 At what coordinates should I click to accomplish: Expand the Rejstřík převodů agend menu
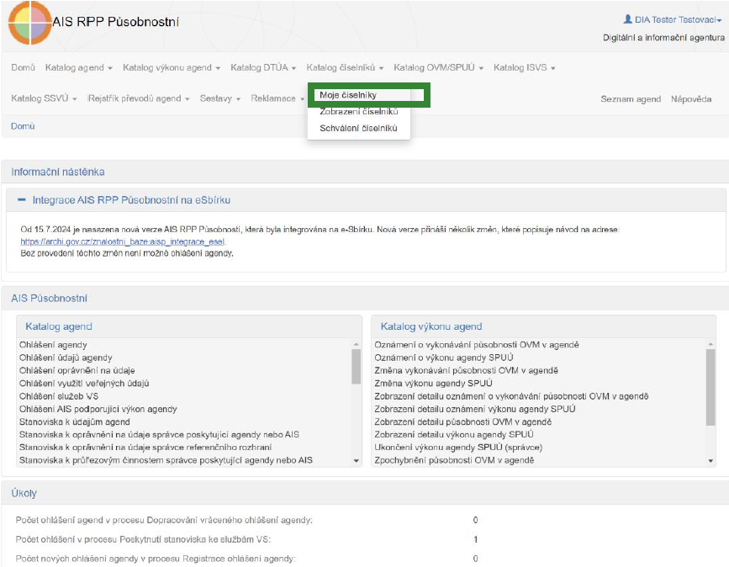coord(138,98)
